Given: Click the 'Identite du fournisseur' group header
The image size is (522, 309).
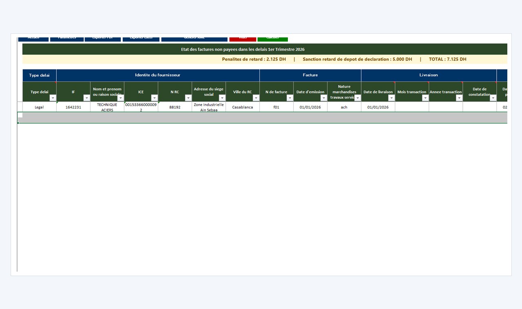Looking at the screenshot, I should click(158, 75).
